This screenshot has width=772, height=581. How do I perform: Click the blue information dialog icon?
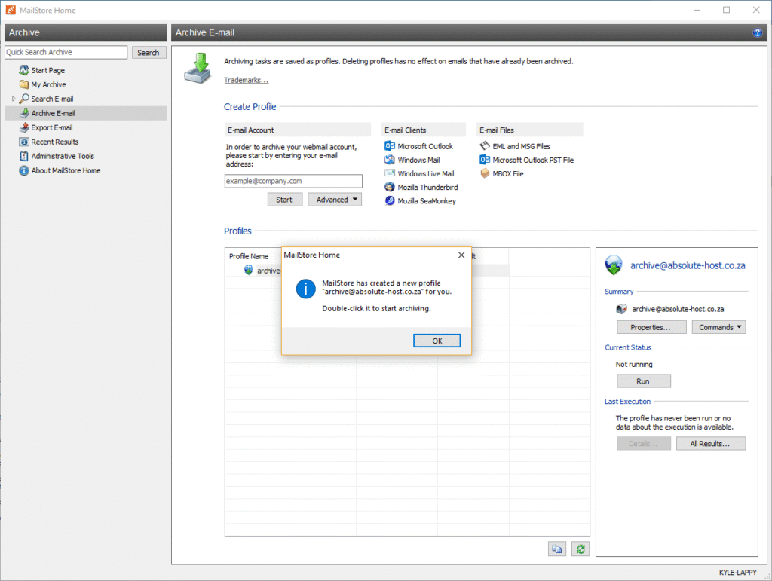pos(306,289)
